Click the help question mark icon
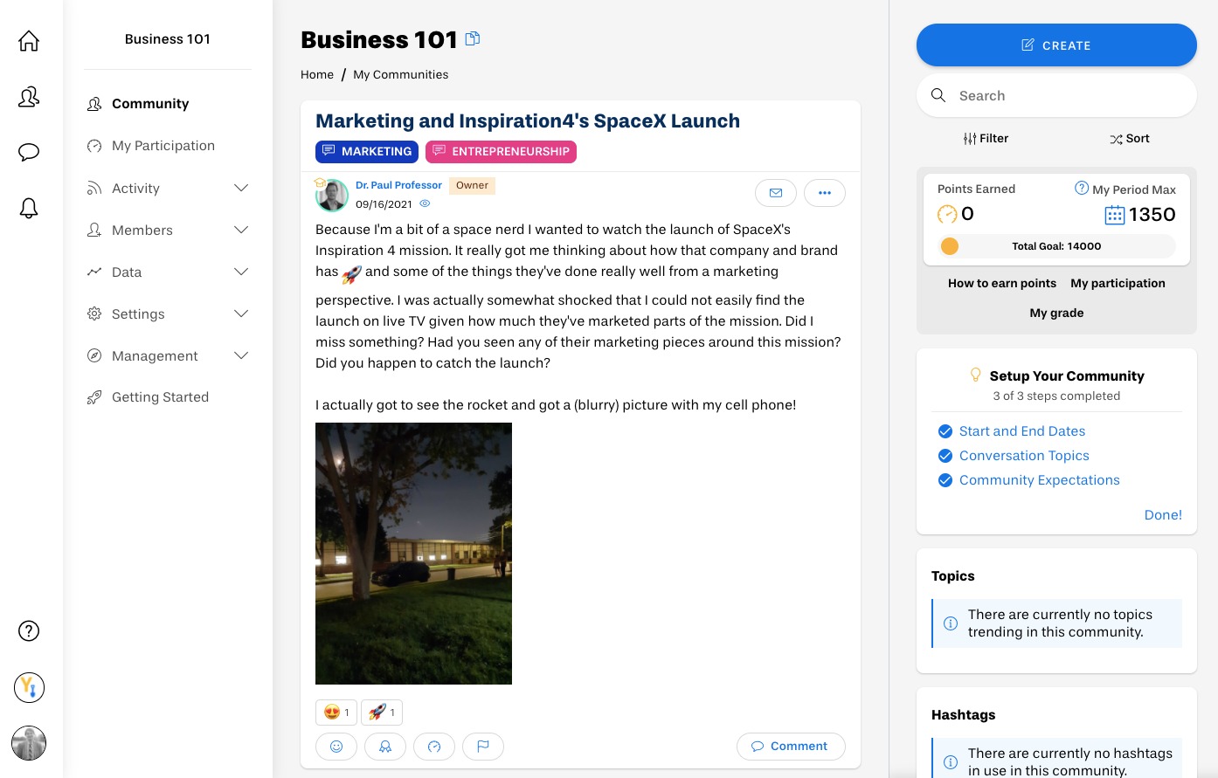Viewport: 1218px width, 778px height. pyautogui.click(x=29, y=630)
